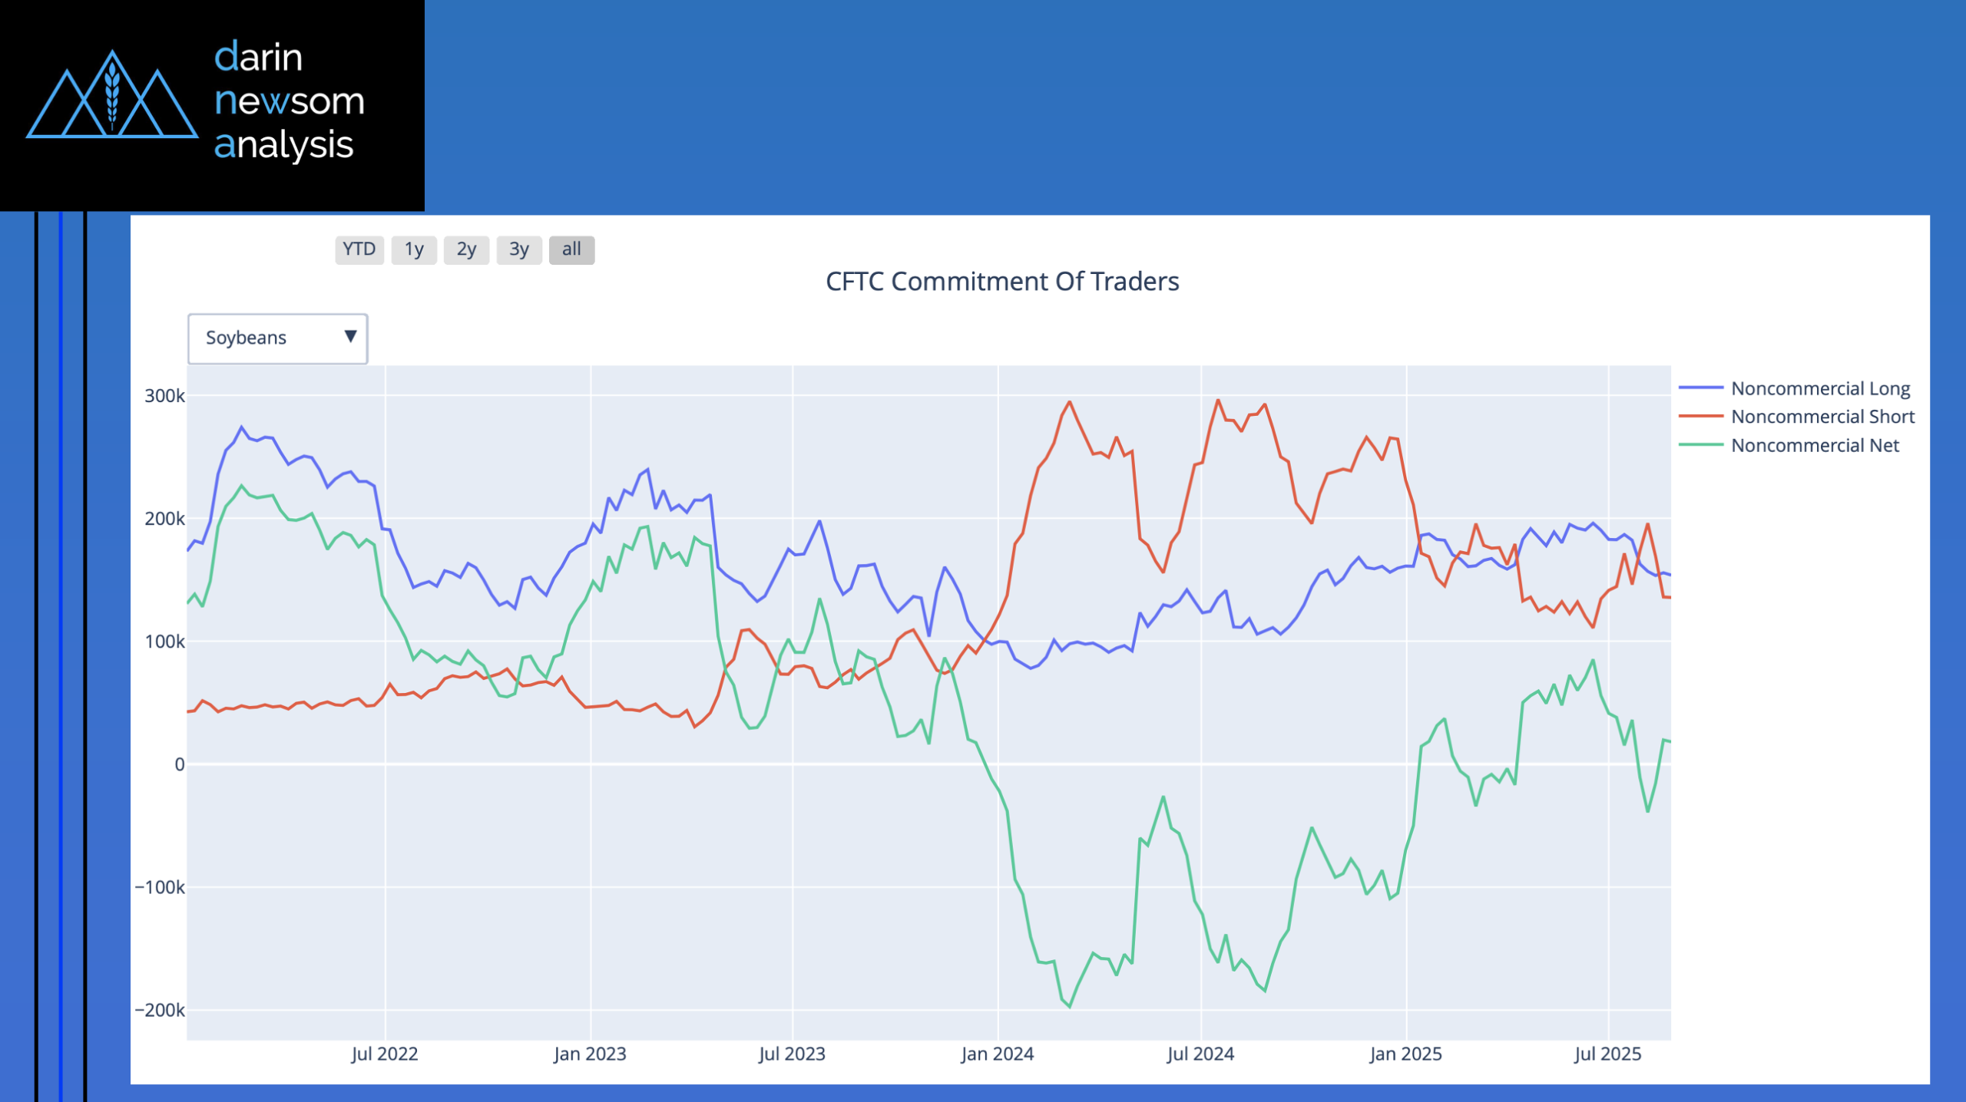Viewport: 1966px width, 1102px height.
Task: Show all data with the all button
Action: click(x=571, y=249)
